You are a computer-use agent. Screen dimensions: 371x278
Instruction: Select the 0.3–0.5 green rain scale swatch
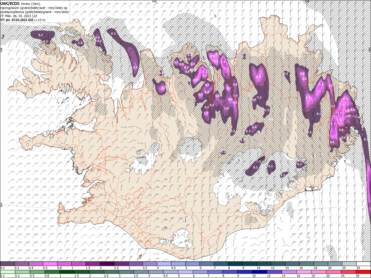coord(22,272)
